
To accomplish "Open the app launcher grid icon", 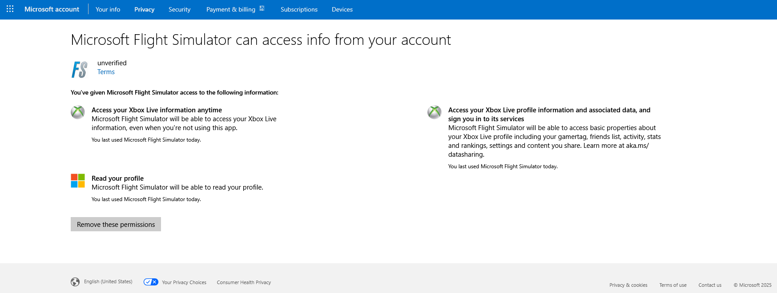I will [x=10, y=9].
